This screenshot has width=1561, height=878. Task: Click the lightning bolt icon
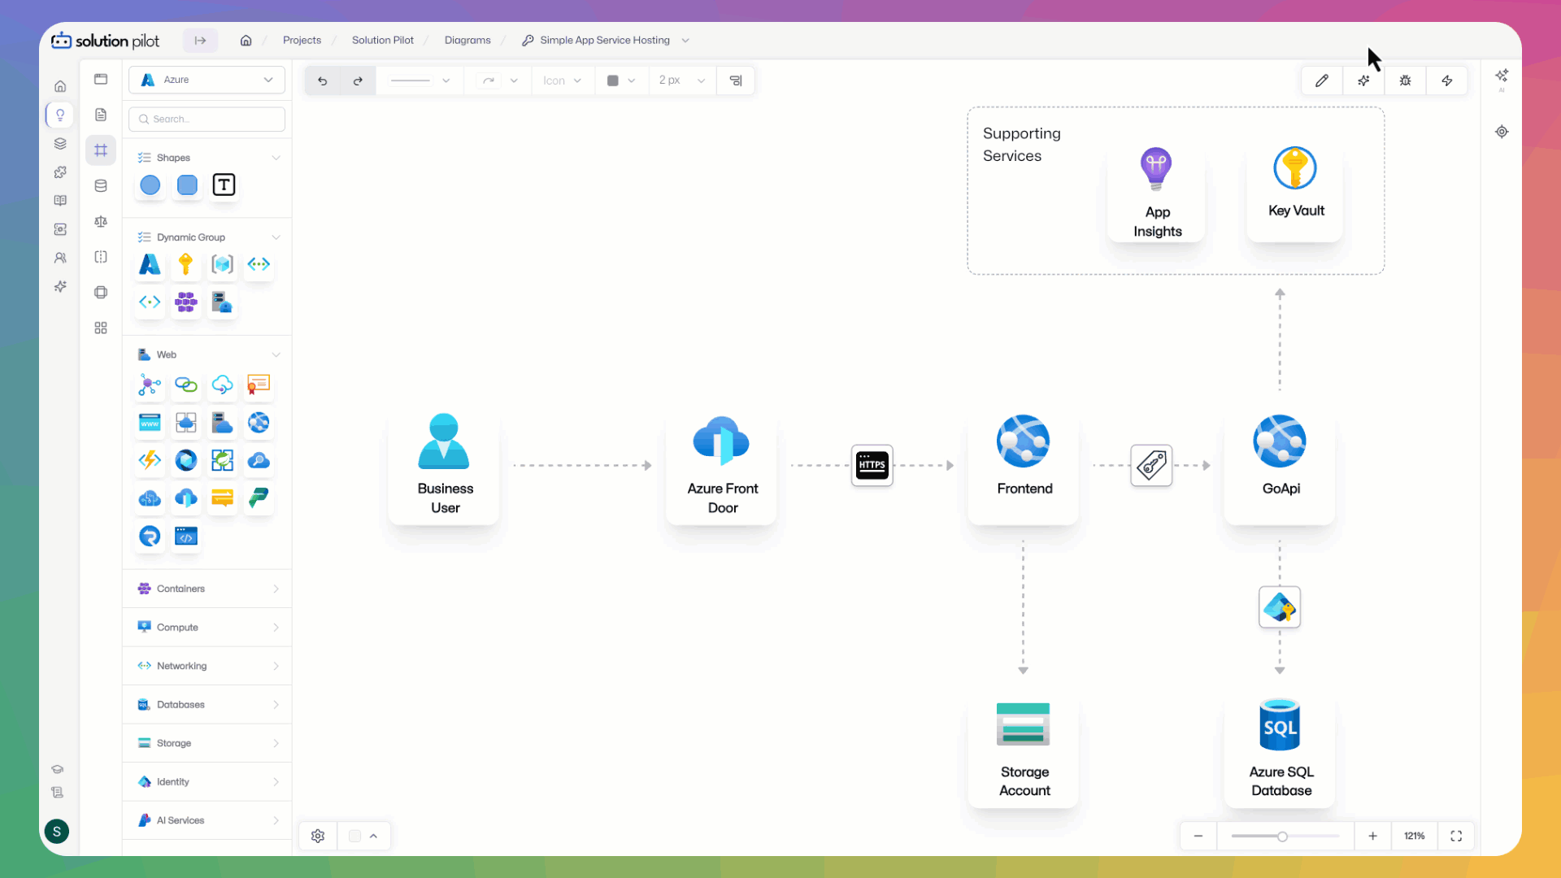point(1447,80)
